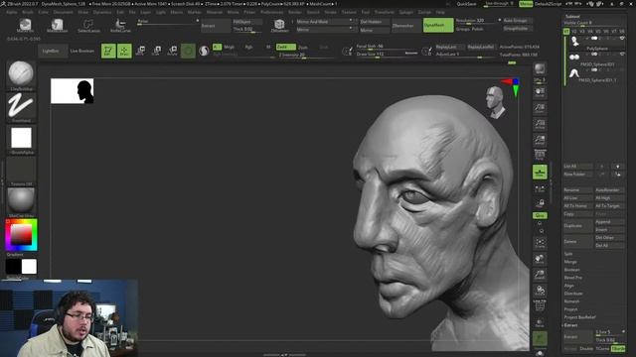Pick a hue in the color picker square

click(x=21, y=235)
